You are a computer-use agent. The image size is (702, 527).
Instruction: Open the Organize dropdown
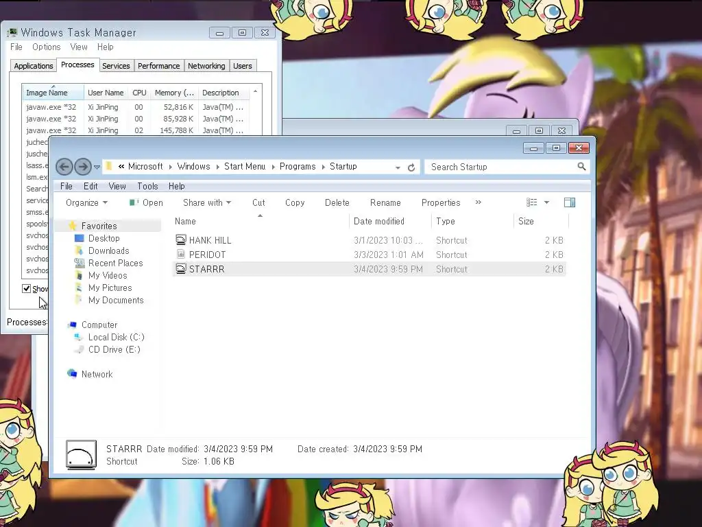[x=87, y=202]
